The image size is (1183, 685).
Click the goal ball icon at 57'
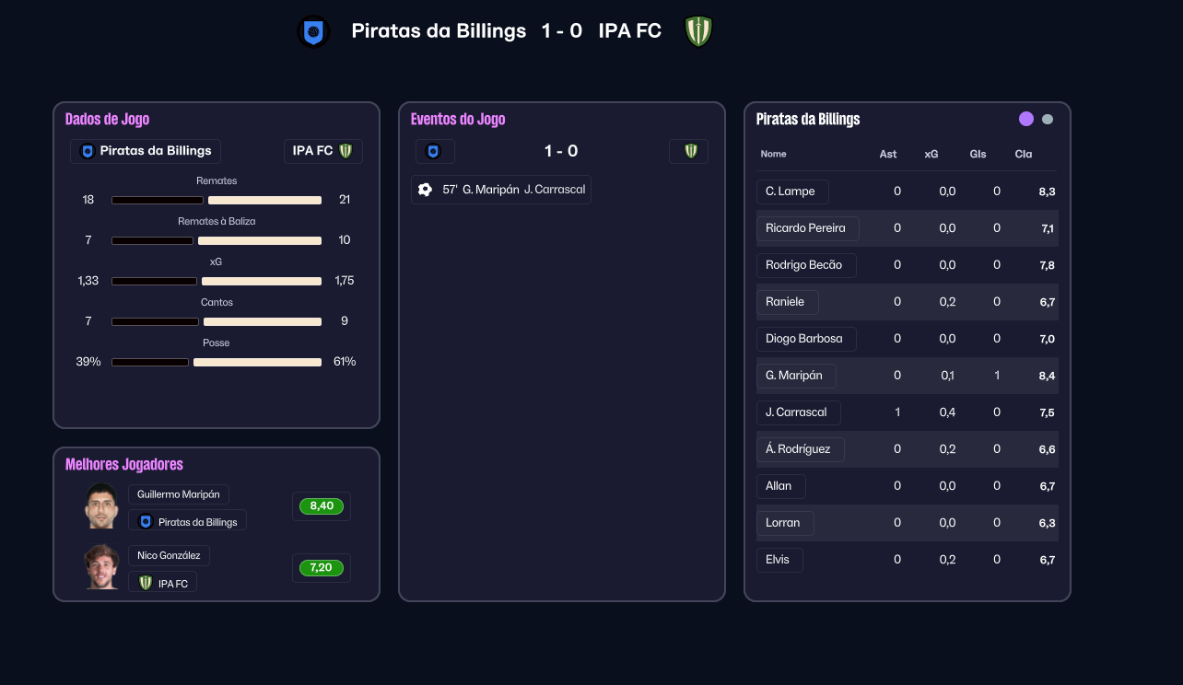425,190
